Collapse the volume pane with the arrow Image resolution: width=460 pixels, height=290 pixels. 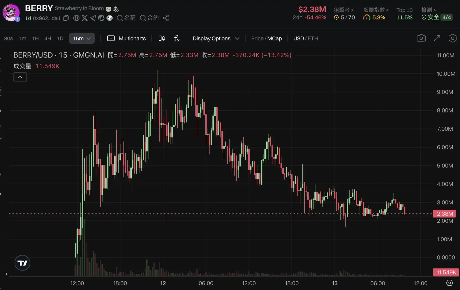click(20, 77)
